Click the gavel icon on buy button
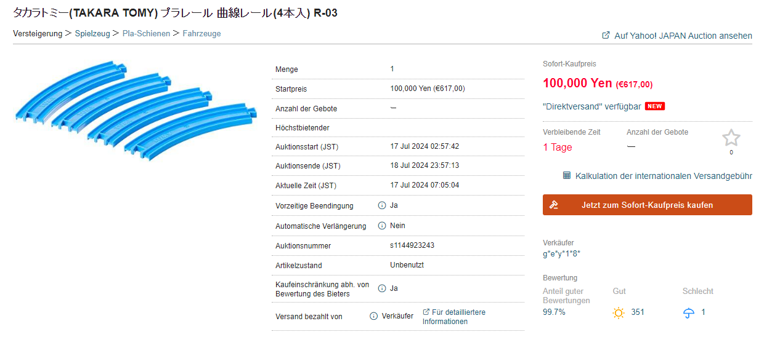 click(x=553, y=205)
